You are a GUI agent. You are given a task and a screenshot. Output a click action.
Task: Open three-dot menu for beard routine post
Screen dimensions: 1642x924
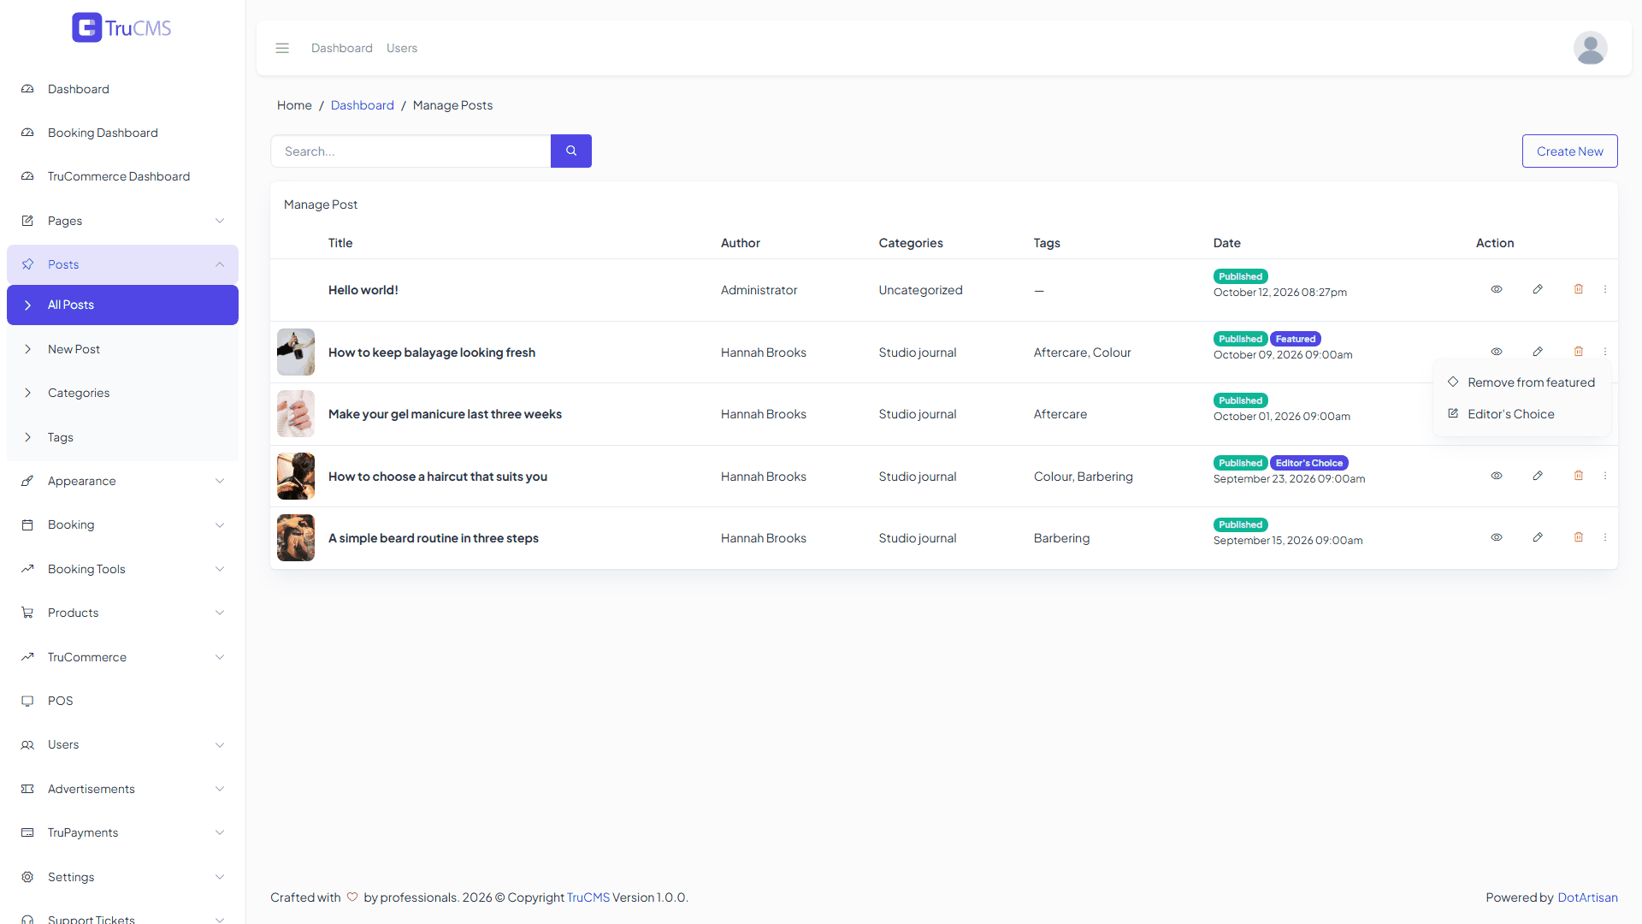coord(1605,537)
